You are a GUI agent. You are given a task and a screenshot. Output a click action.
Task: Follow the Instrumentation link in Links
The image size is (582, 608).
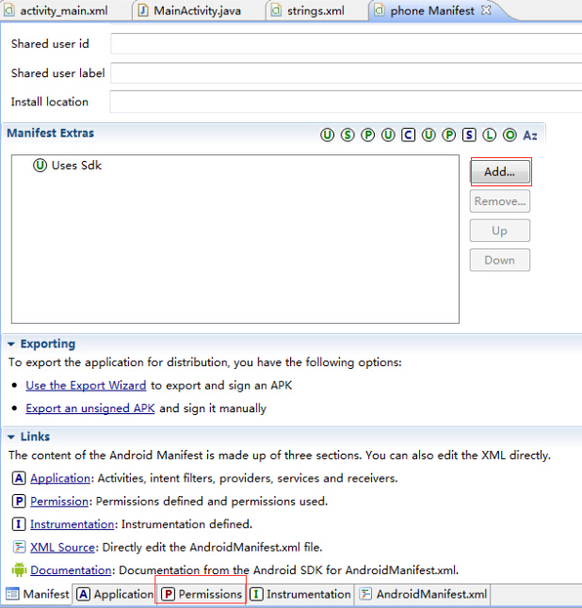click(73, 524)
